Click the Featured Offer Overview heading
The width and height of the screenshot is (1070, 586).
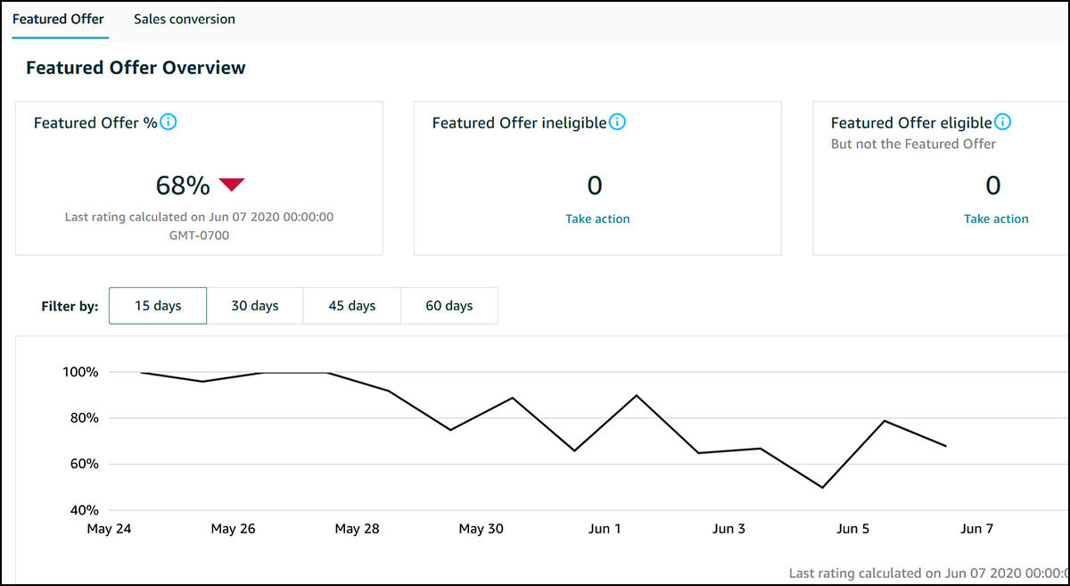[136, 68]
